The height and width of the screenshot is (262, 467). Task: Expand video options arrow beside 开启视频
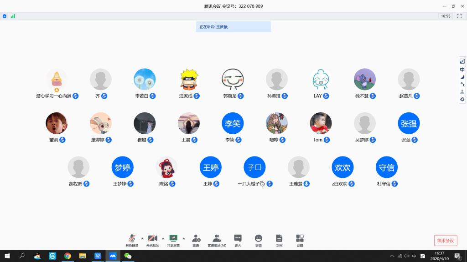[163, 238]
